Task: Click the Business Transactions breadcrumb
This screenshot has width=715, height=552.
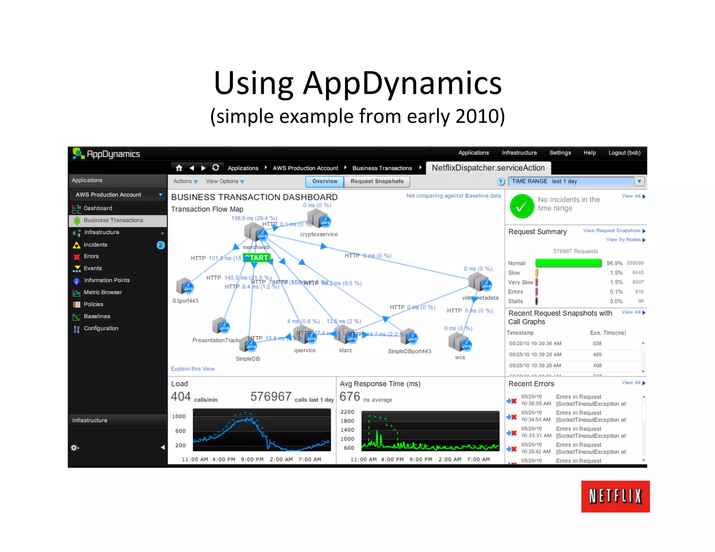Action: (382, 168)
